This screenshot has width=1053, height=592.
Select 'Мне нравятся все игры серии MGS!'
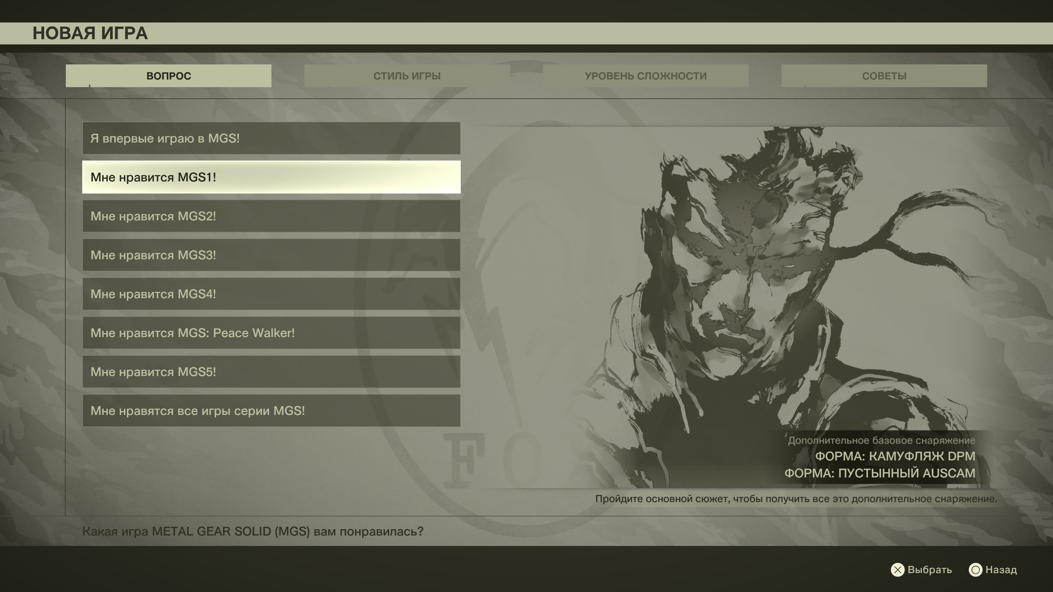[x=271, y=411]
